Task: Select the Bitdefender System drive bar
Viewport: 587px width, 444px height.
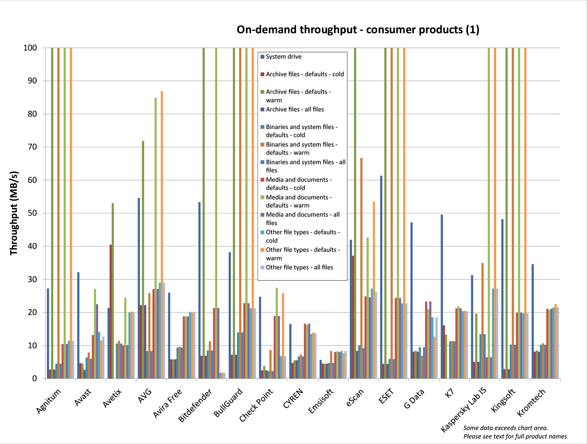Action: pos(200,290)
